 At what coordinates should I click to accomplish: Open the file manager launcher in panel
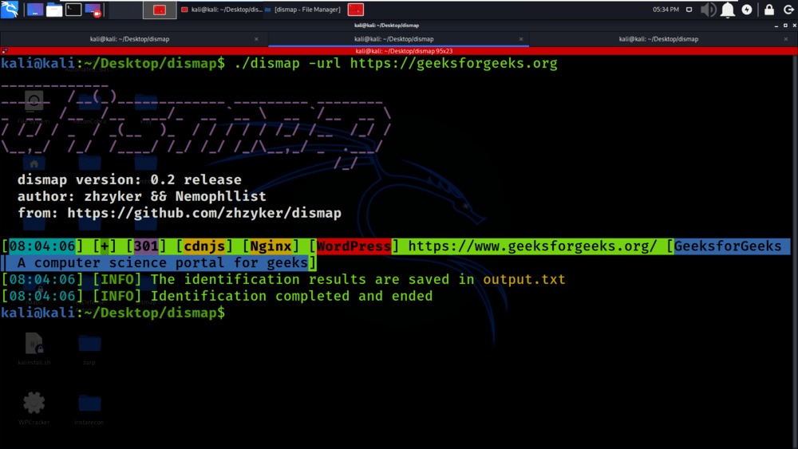54,10
